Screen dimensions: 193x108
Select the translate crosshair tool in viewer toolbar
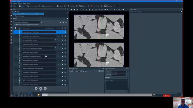click(x=77, y=10)
